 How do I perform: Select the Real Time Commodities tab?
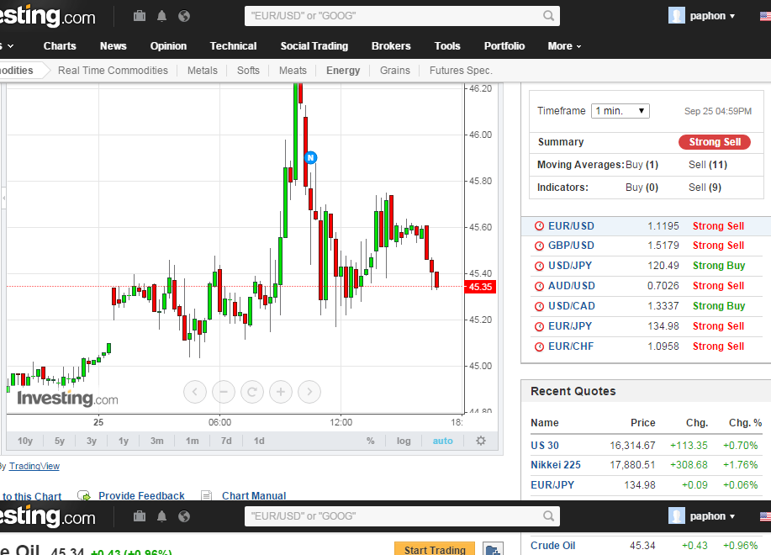113,71
